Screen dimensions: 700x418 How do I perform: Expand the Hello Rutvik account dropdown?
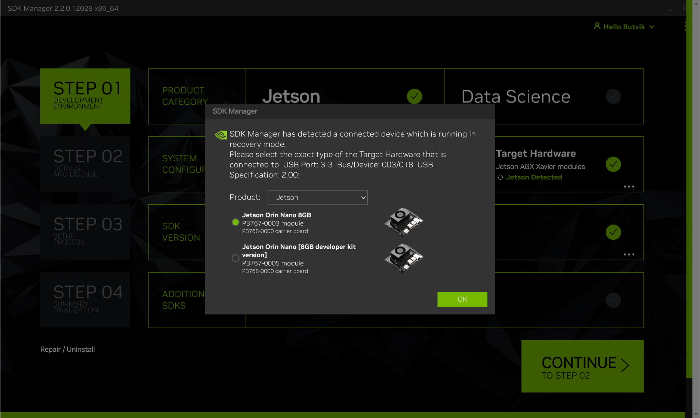(651, 27)
